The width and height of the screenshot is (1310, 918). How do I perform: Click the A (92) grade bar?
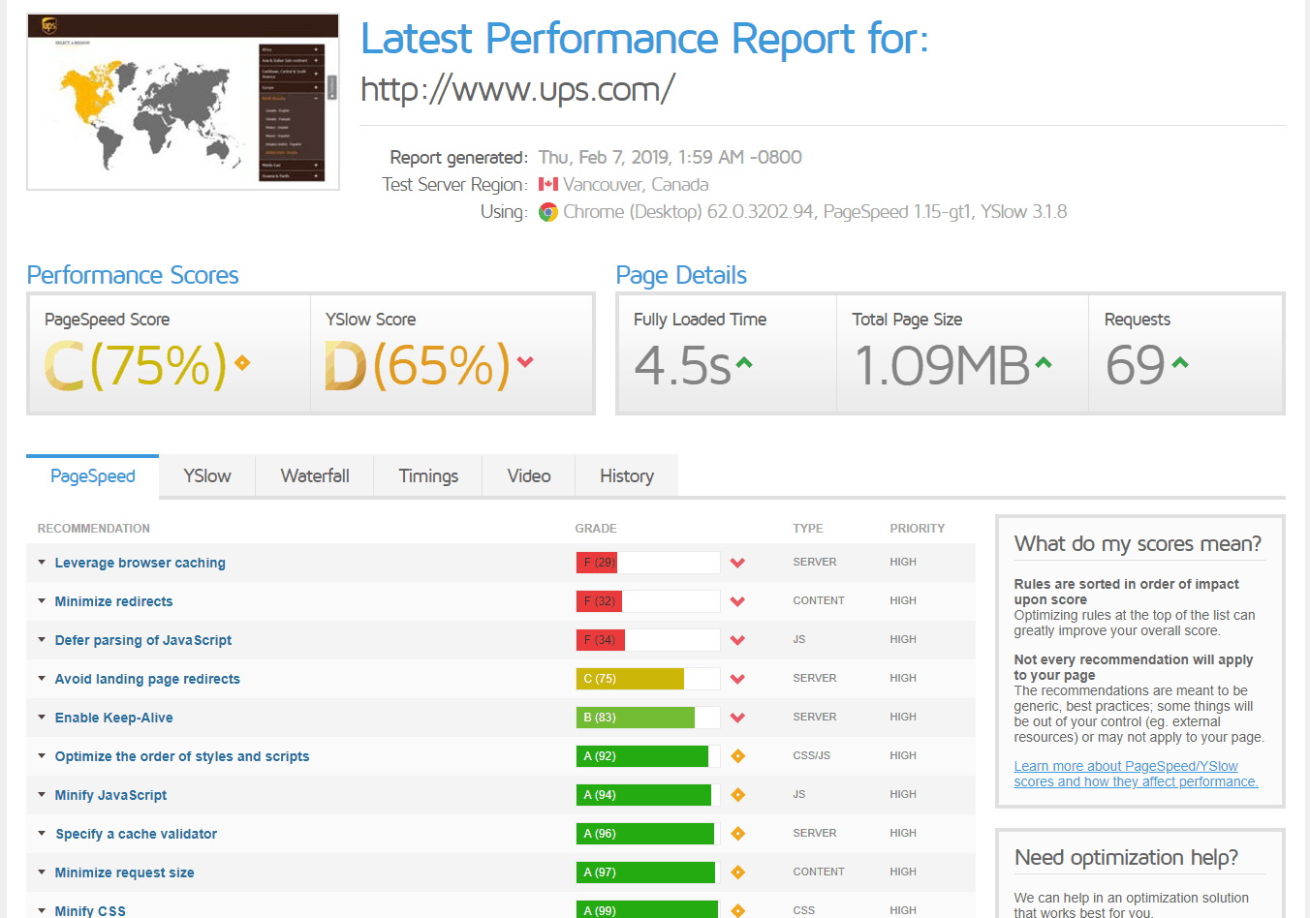(x=647, y=756)
